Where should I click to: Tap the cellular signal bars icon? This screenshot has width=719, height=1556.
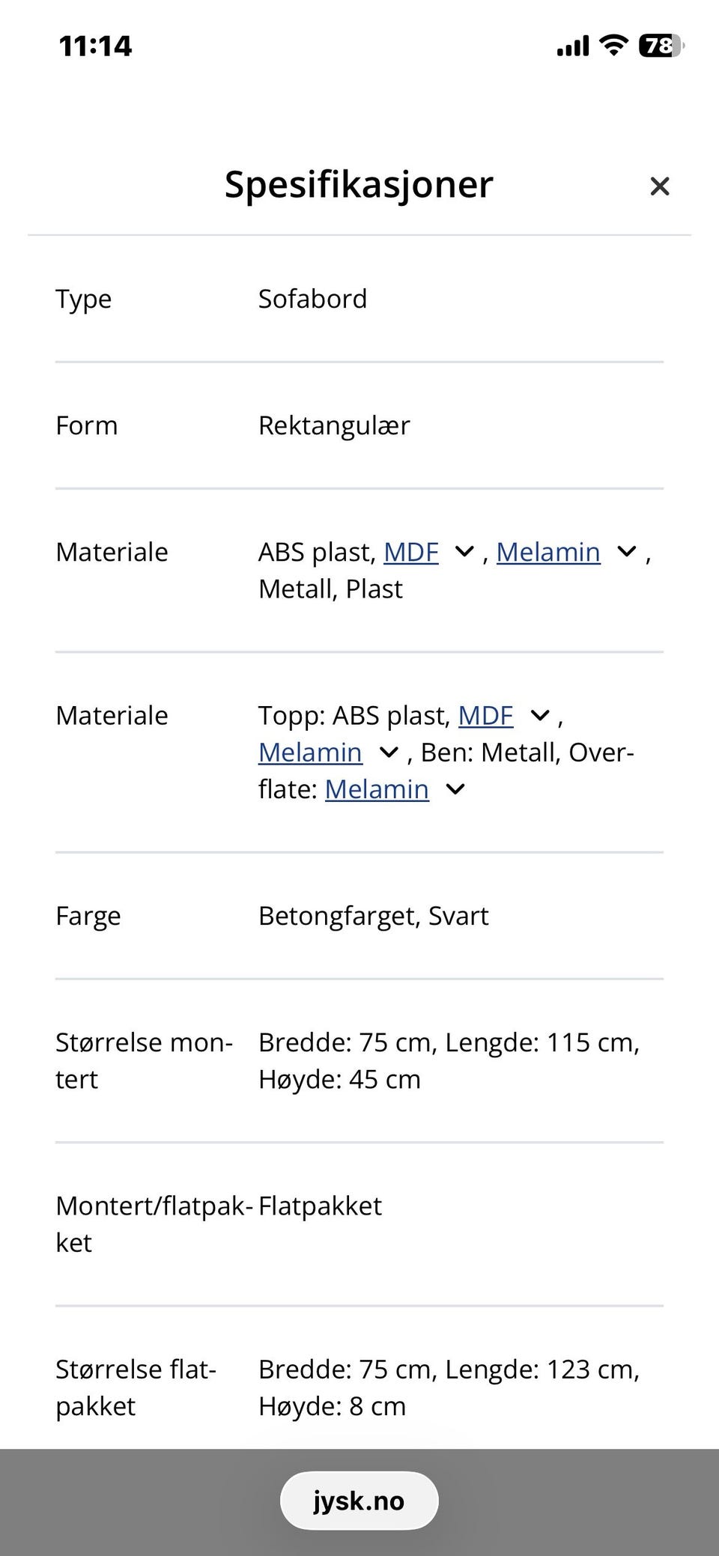pyautogui.click(x=573, y=46)
